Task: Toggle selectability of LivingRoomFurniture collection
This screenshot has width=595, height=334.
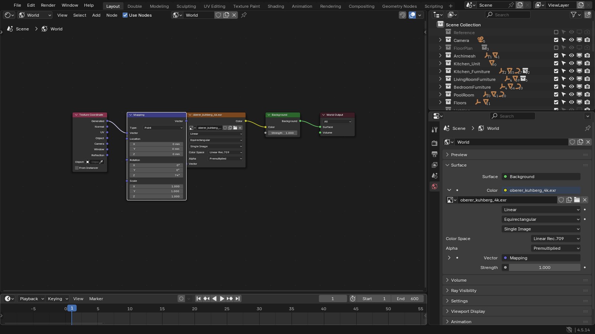Action: (564, 79)
